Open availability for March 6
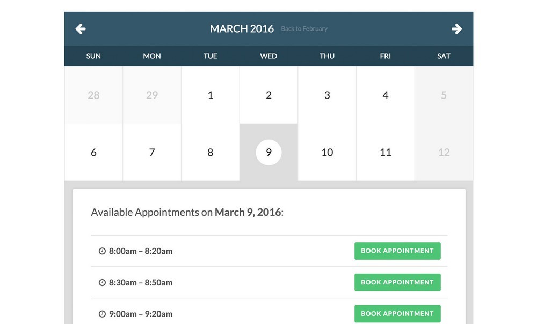This screenshot has width=537, height=324. point(93,153)
